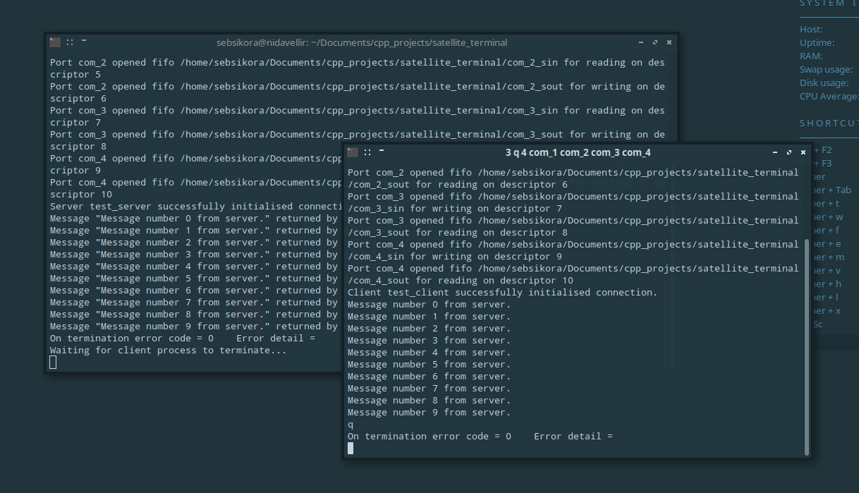Click the 'Uptime:' label on desktop panel

[x=817, y=42]
